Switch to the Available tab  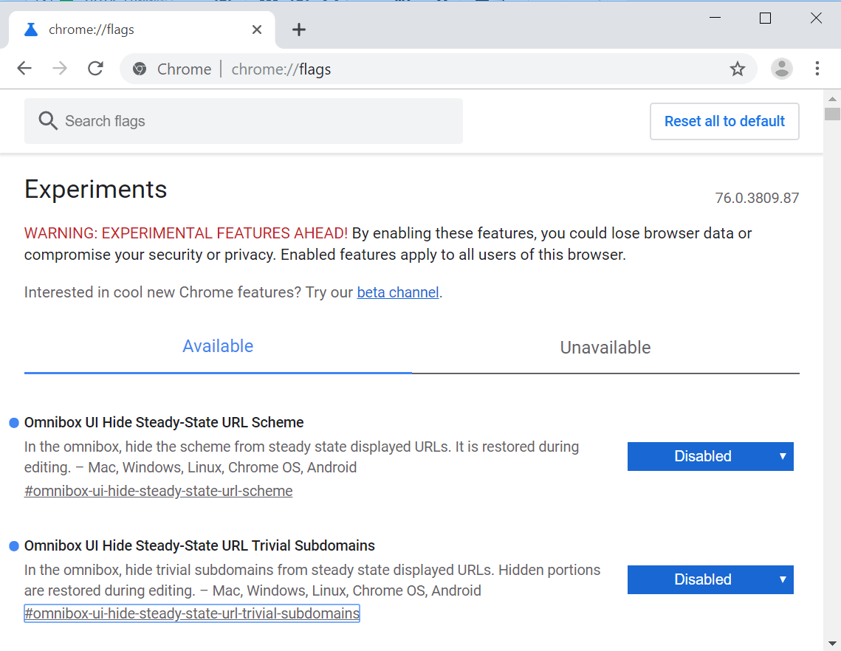pyautogui.click(x=218, y=346)
